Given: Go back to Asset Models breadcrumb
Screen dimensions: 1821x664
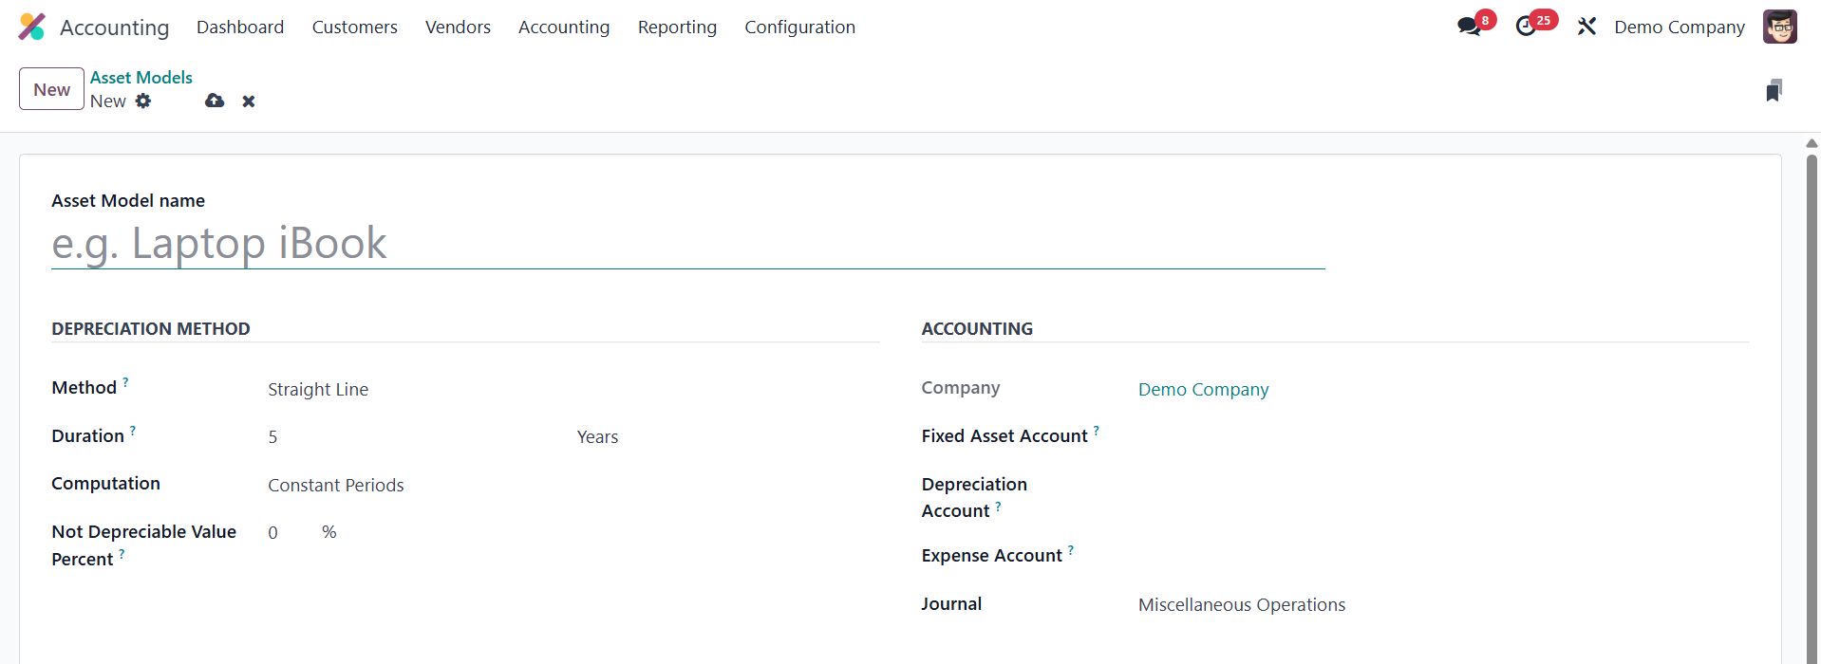Looking at the screenshot, I should click(141, 78).
